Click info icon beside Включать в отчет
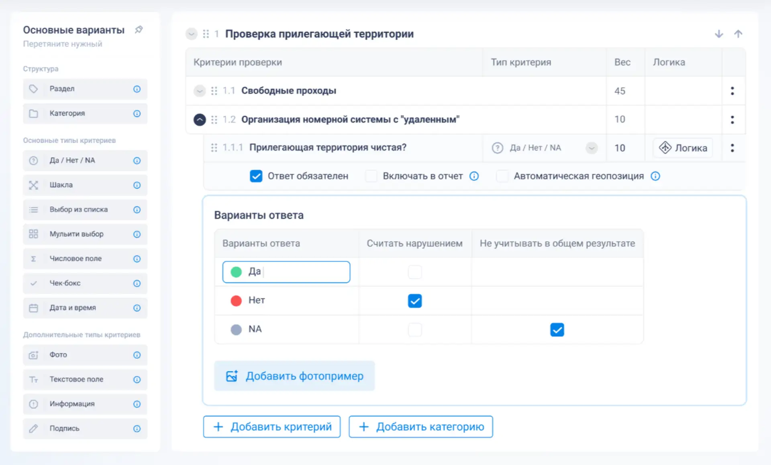 474,176
